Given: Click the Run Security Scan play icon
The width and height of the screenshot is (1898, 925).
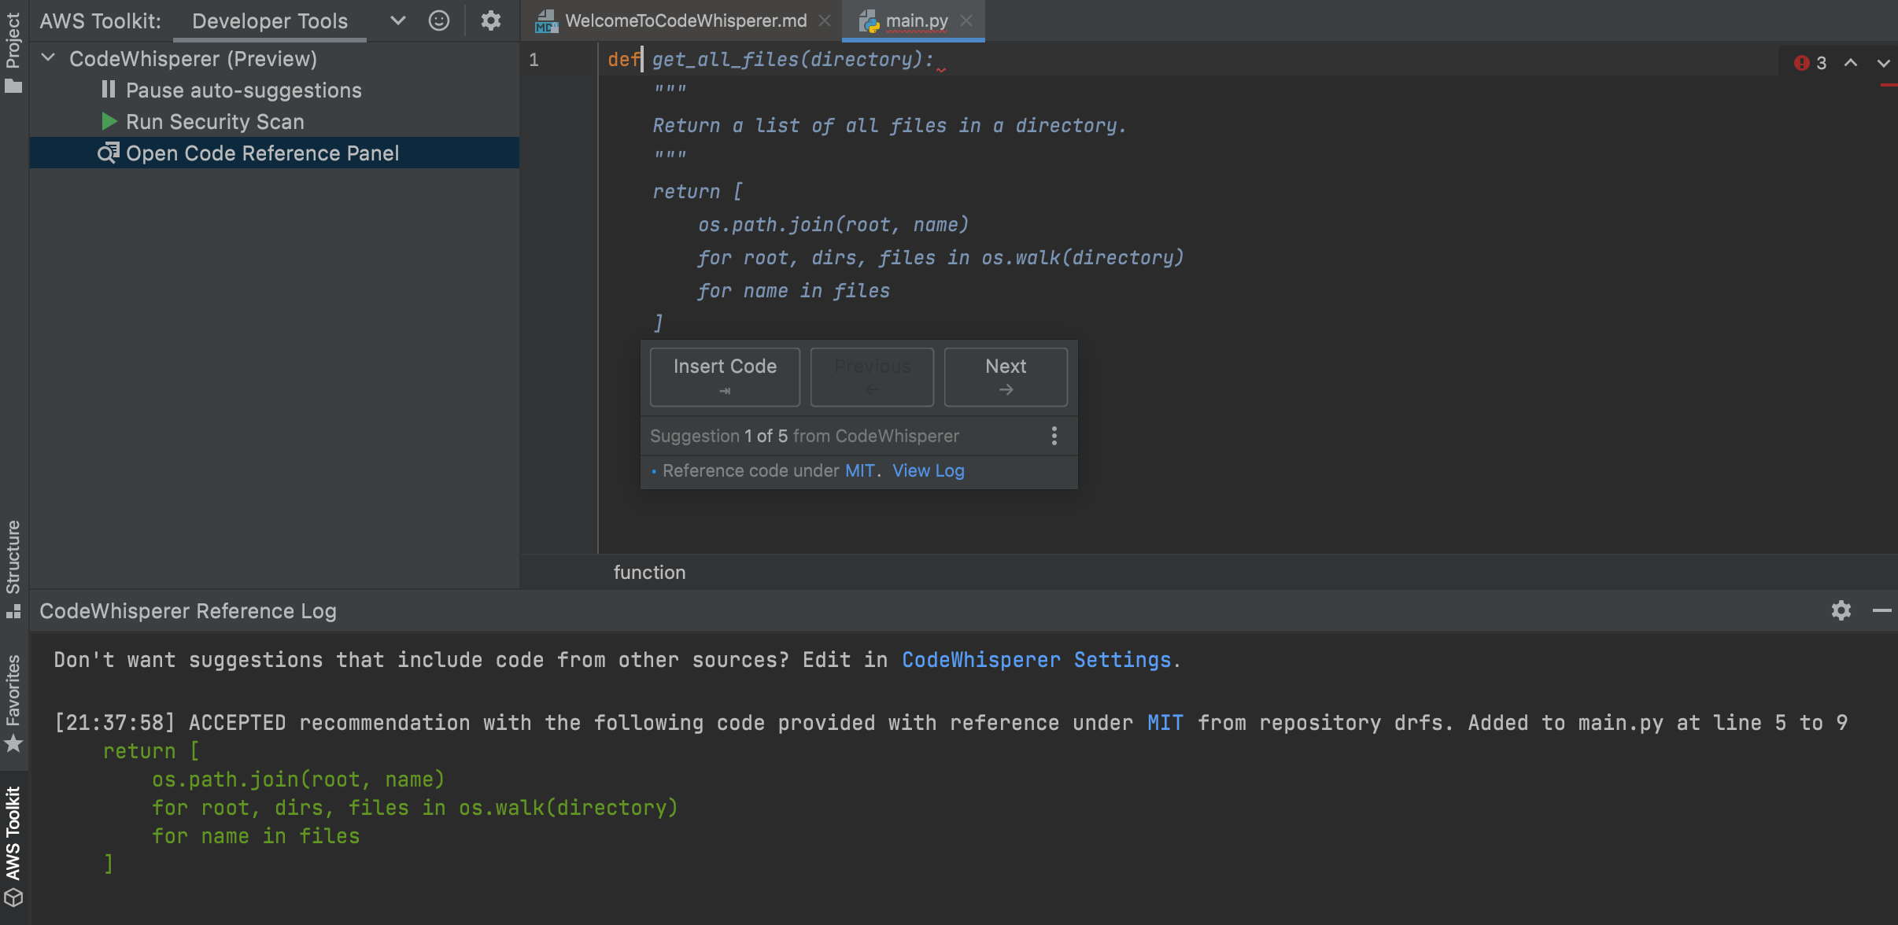Looking at the screenshot, I should coord(109,122).
